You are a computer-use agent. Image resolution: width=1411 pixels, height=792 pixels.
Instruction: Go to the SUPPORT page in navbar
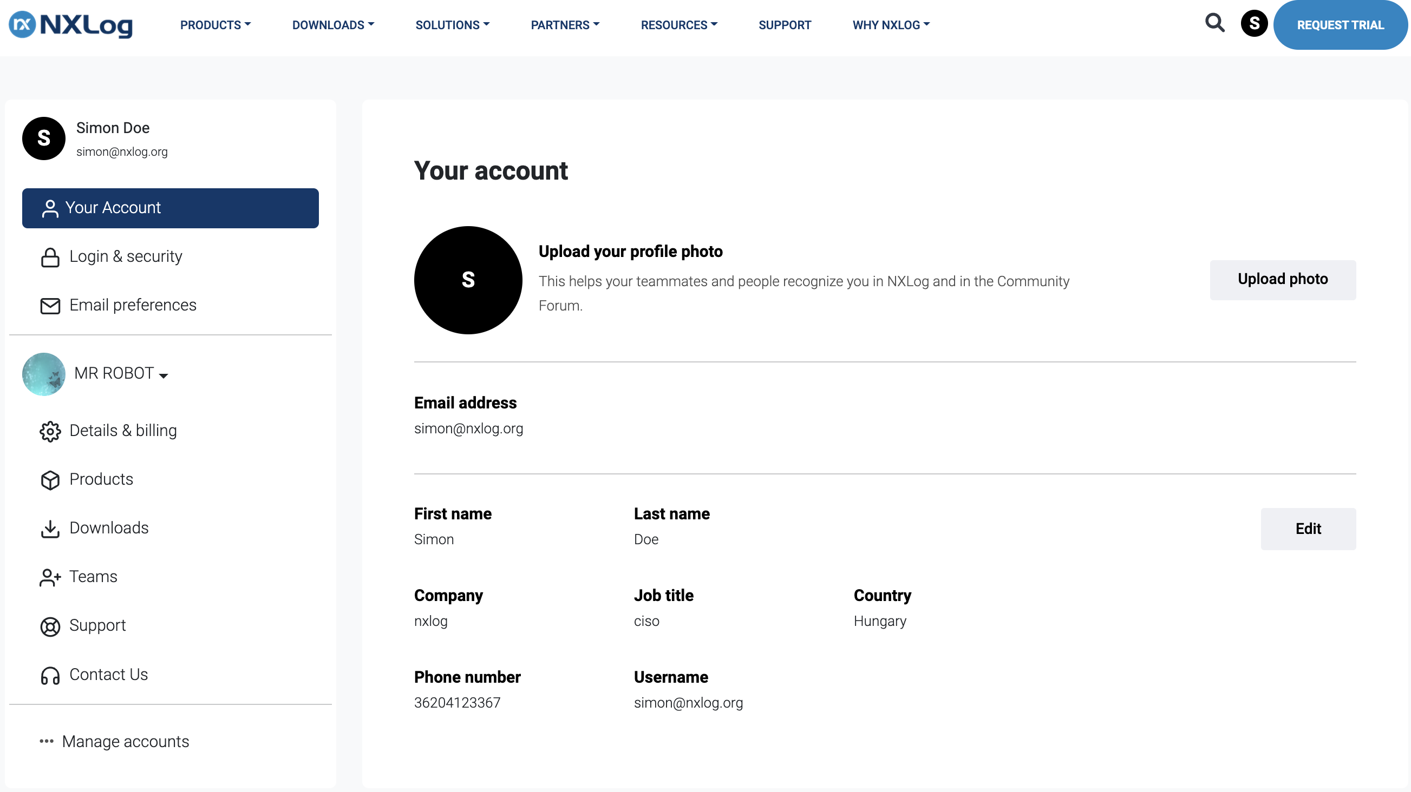[785, 25]
